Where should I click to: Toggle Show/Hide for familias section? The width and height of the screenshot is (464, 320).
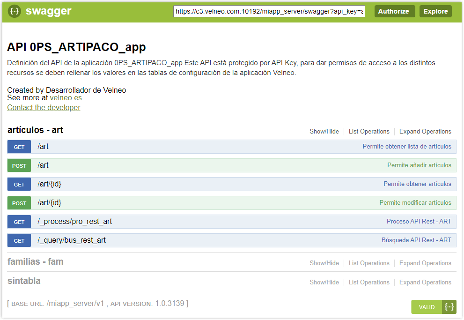coord(324,263)
